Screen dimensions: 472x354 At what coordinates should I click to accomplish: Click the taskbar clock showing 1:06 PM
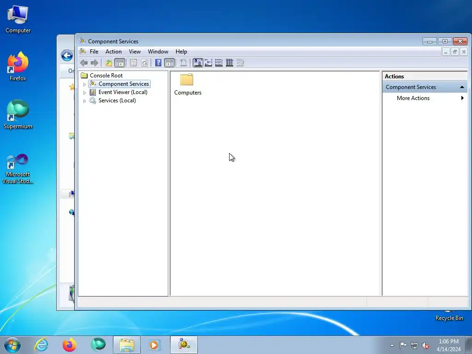pyautogui.click(x=448, y=345)
